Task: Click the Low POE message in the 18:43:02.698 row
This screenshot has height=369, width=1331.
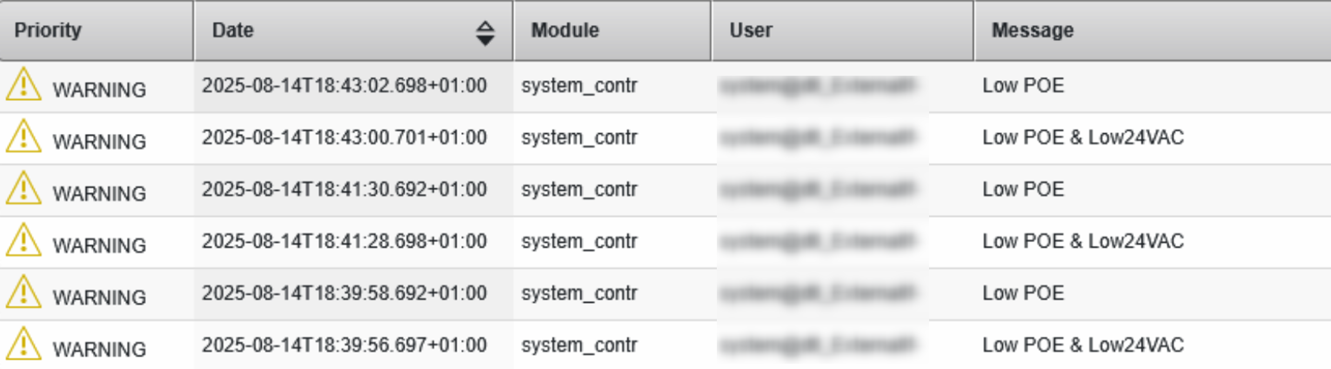Action: point(1023,86)
